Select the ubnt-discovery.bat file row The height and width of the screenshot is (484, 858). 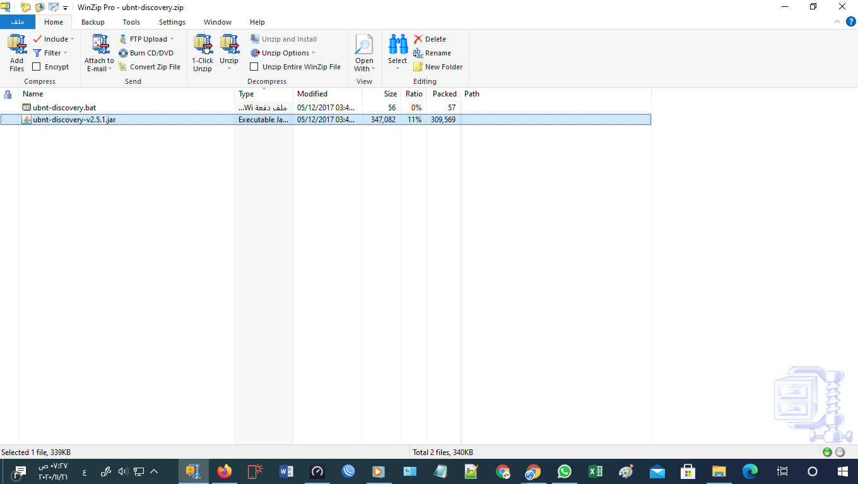(x=326, y=108)
